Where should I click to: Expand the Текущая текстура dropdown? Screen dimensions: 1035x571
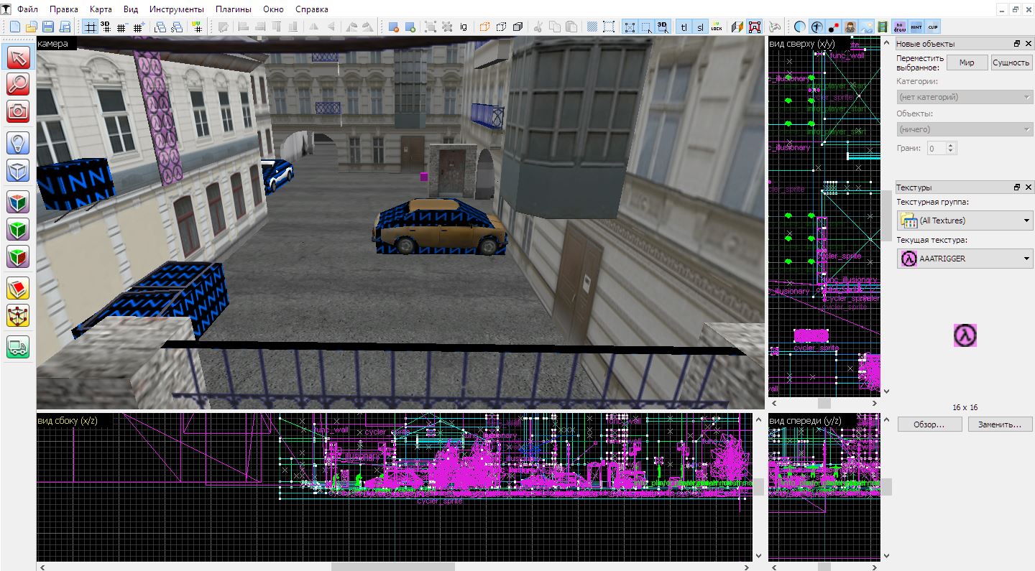pyautogui.click(x=965, y=259)
